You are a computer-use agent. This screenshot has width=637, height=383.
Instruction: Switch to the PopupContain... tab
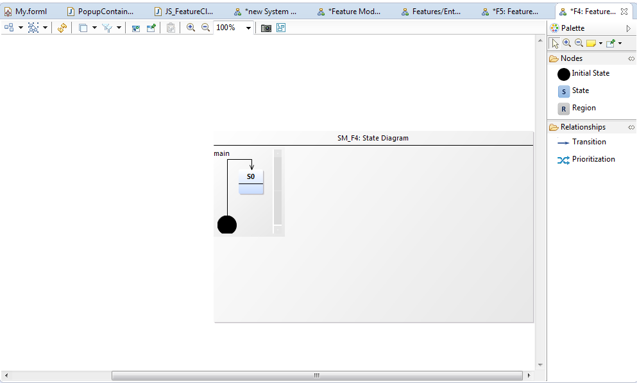tap(100, 12)
